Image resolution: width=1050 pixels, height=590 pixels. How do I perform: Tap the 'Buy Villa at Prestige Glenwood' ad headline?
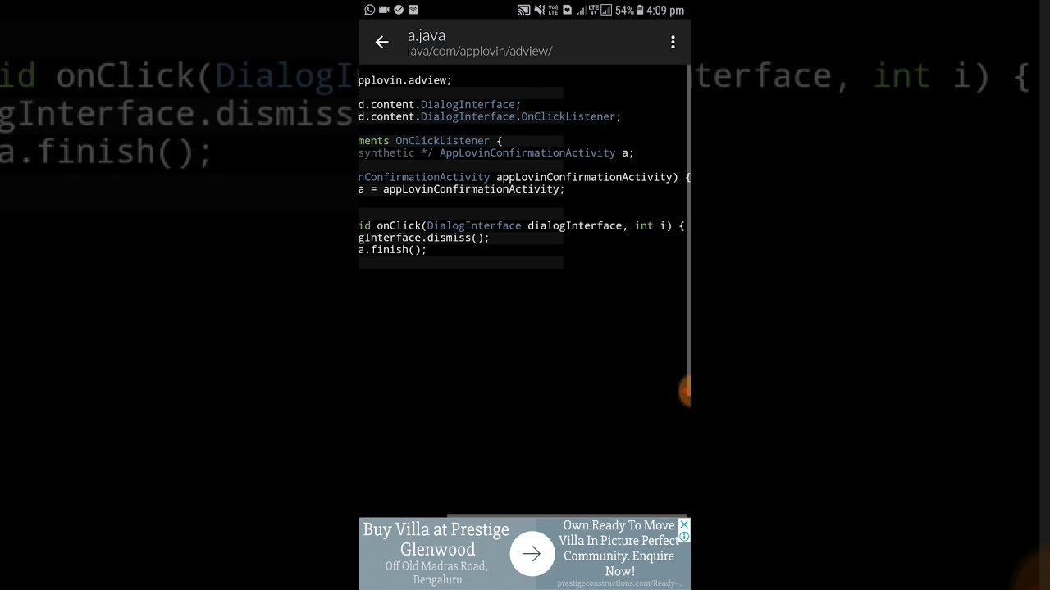(436, 539)
